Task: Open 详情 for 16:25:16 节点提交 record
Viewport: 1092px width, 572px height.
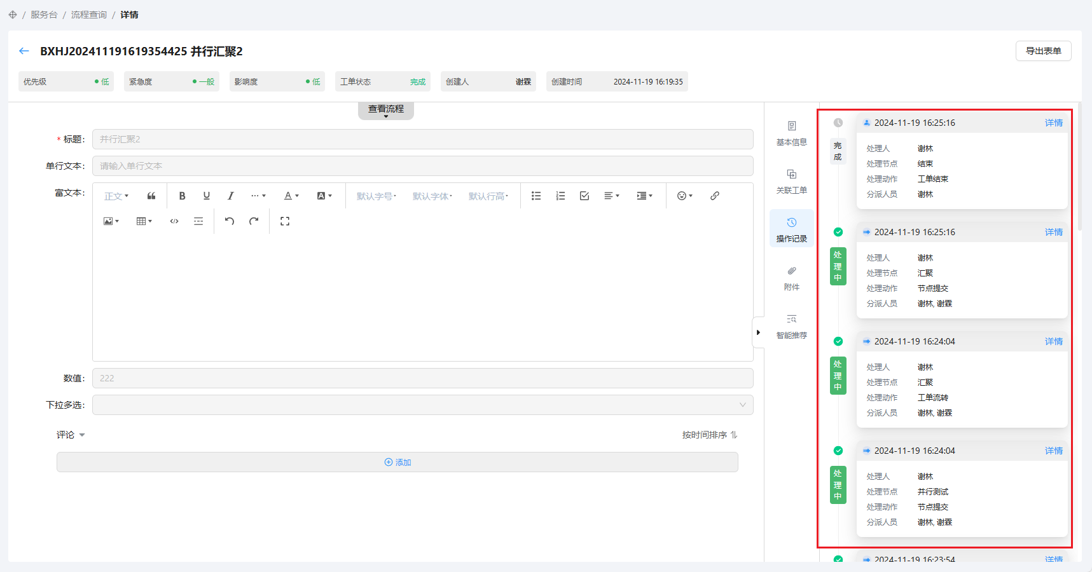Action: 1054,232
